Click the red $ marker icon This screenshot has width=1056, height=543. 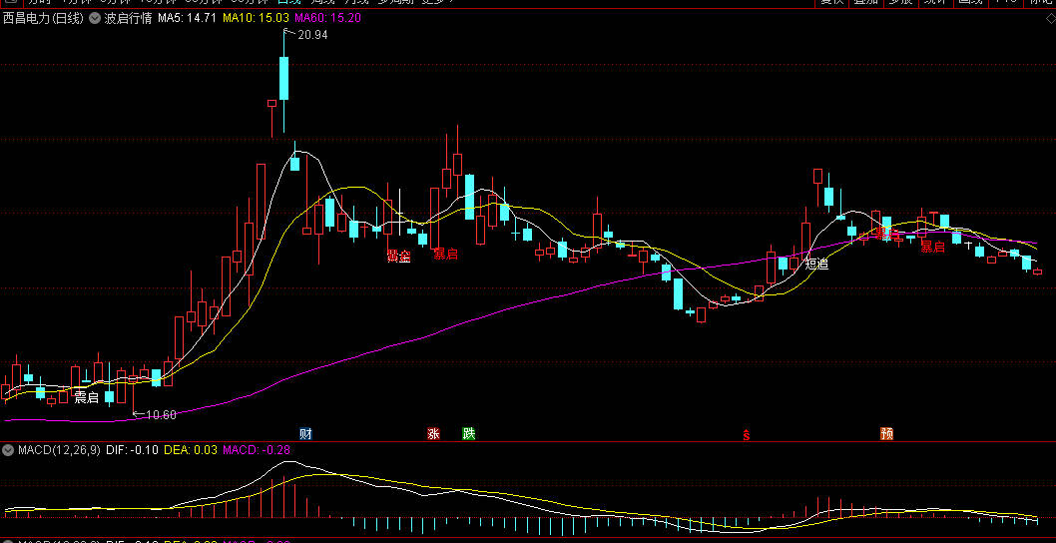tap(746, 434)
